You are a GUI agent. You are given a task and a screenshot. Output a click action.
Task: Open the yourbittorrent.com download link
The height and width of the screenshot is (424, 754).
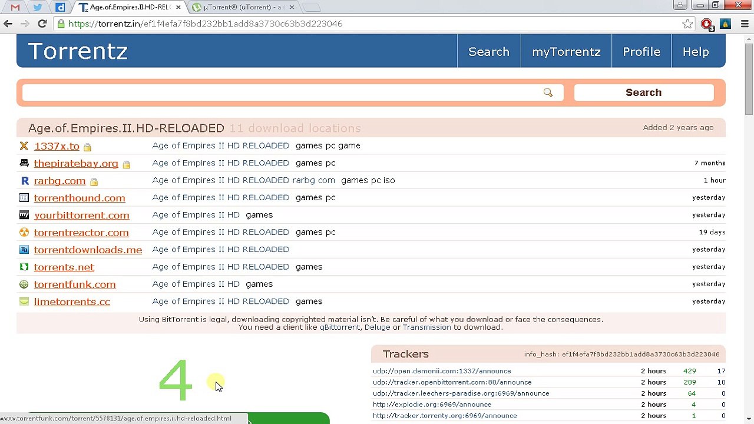tap(81, 215)
